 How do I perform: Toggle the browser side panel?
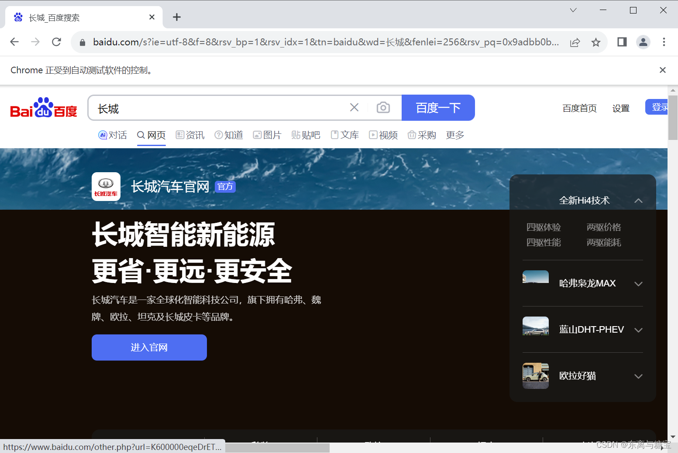[x=622, y=42]
